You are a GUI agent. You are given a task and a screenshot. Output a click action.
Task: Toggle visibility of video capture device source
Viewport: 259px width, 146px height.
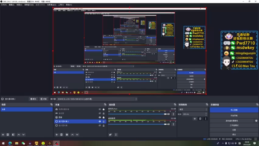100,109
